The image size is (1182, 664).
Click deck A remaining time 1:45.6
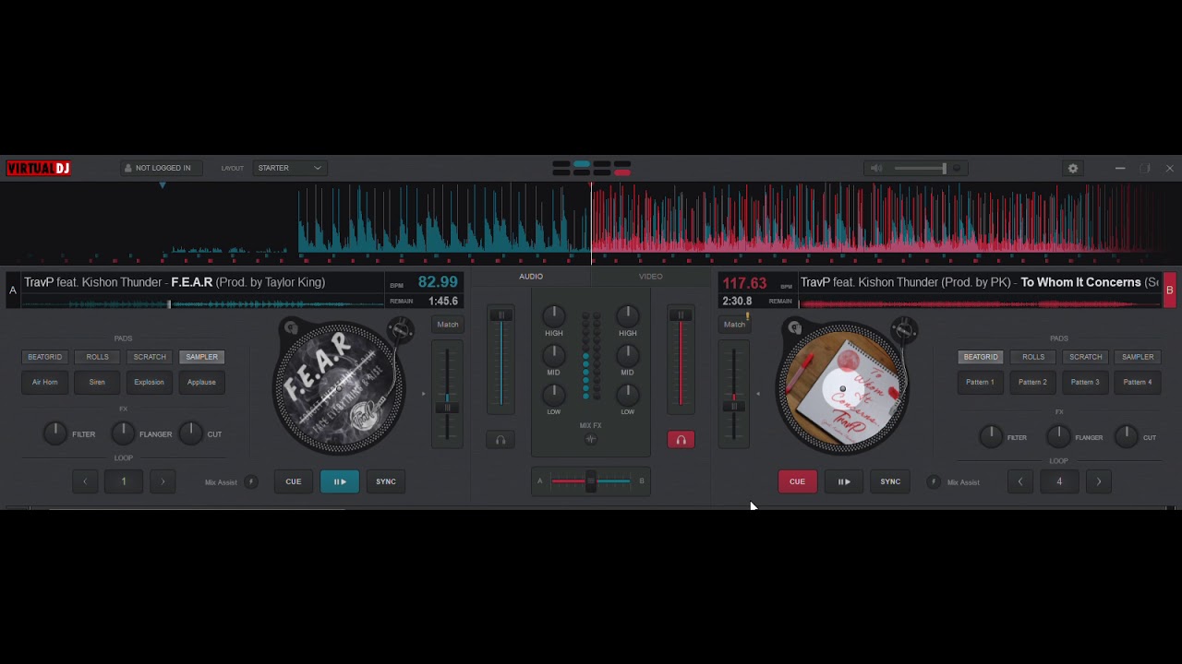443,301
